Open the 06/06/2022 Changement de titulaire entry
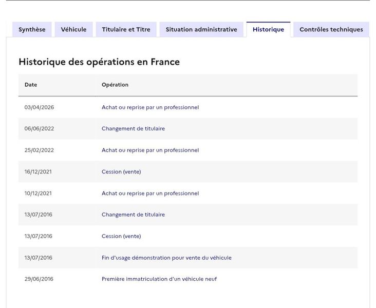The height and width of the screenshot is (308, 376). point(133,128)
